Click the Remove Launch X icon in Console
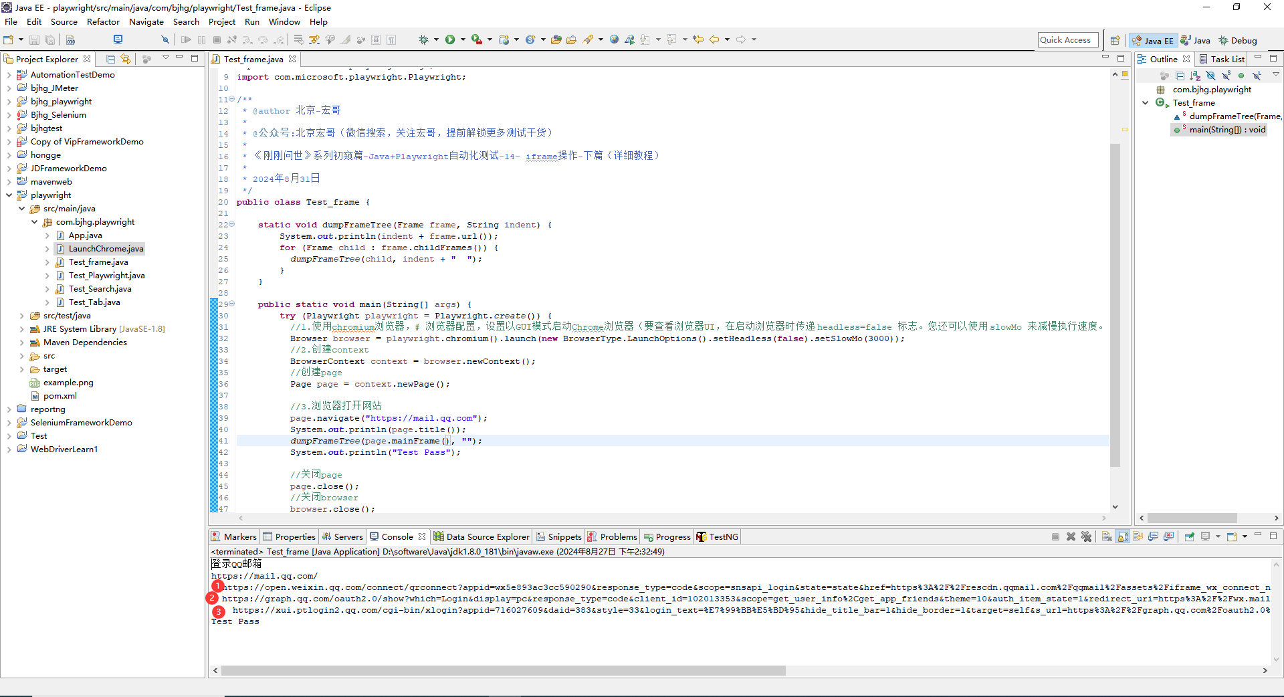Viewport: 1284px width, 697px height. (x=1071, y=536)
